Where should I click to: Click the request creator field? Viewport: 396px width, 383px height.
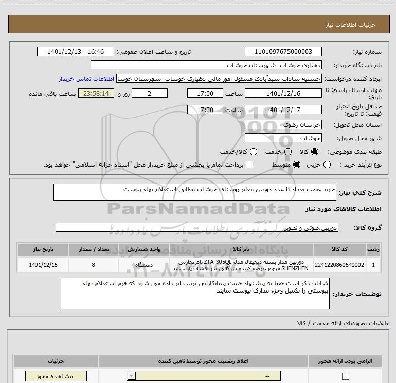(x=219, y=79)
